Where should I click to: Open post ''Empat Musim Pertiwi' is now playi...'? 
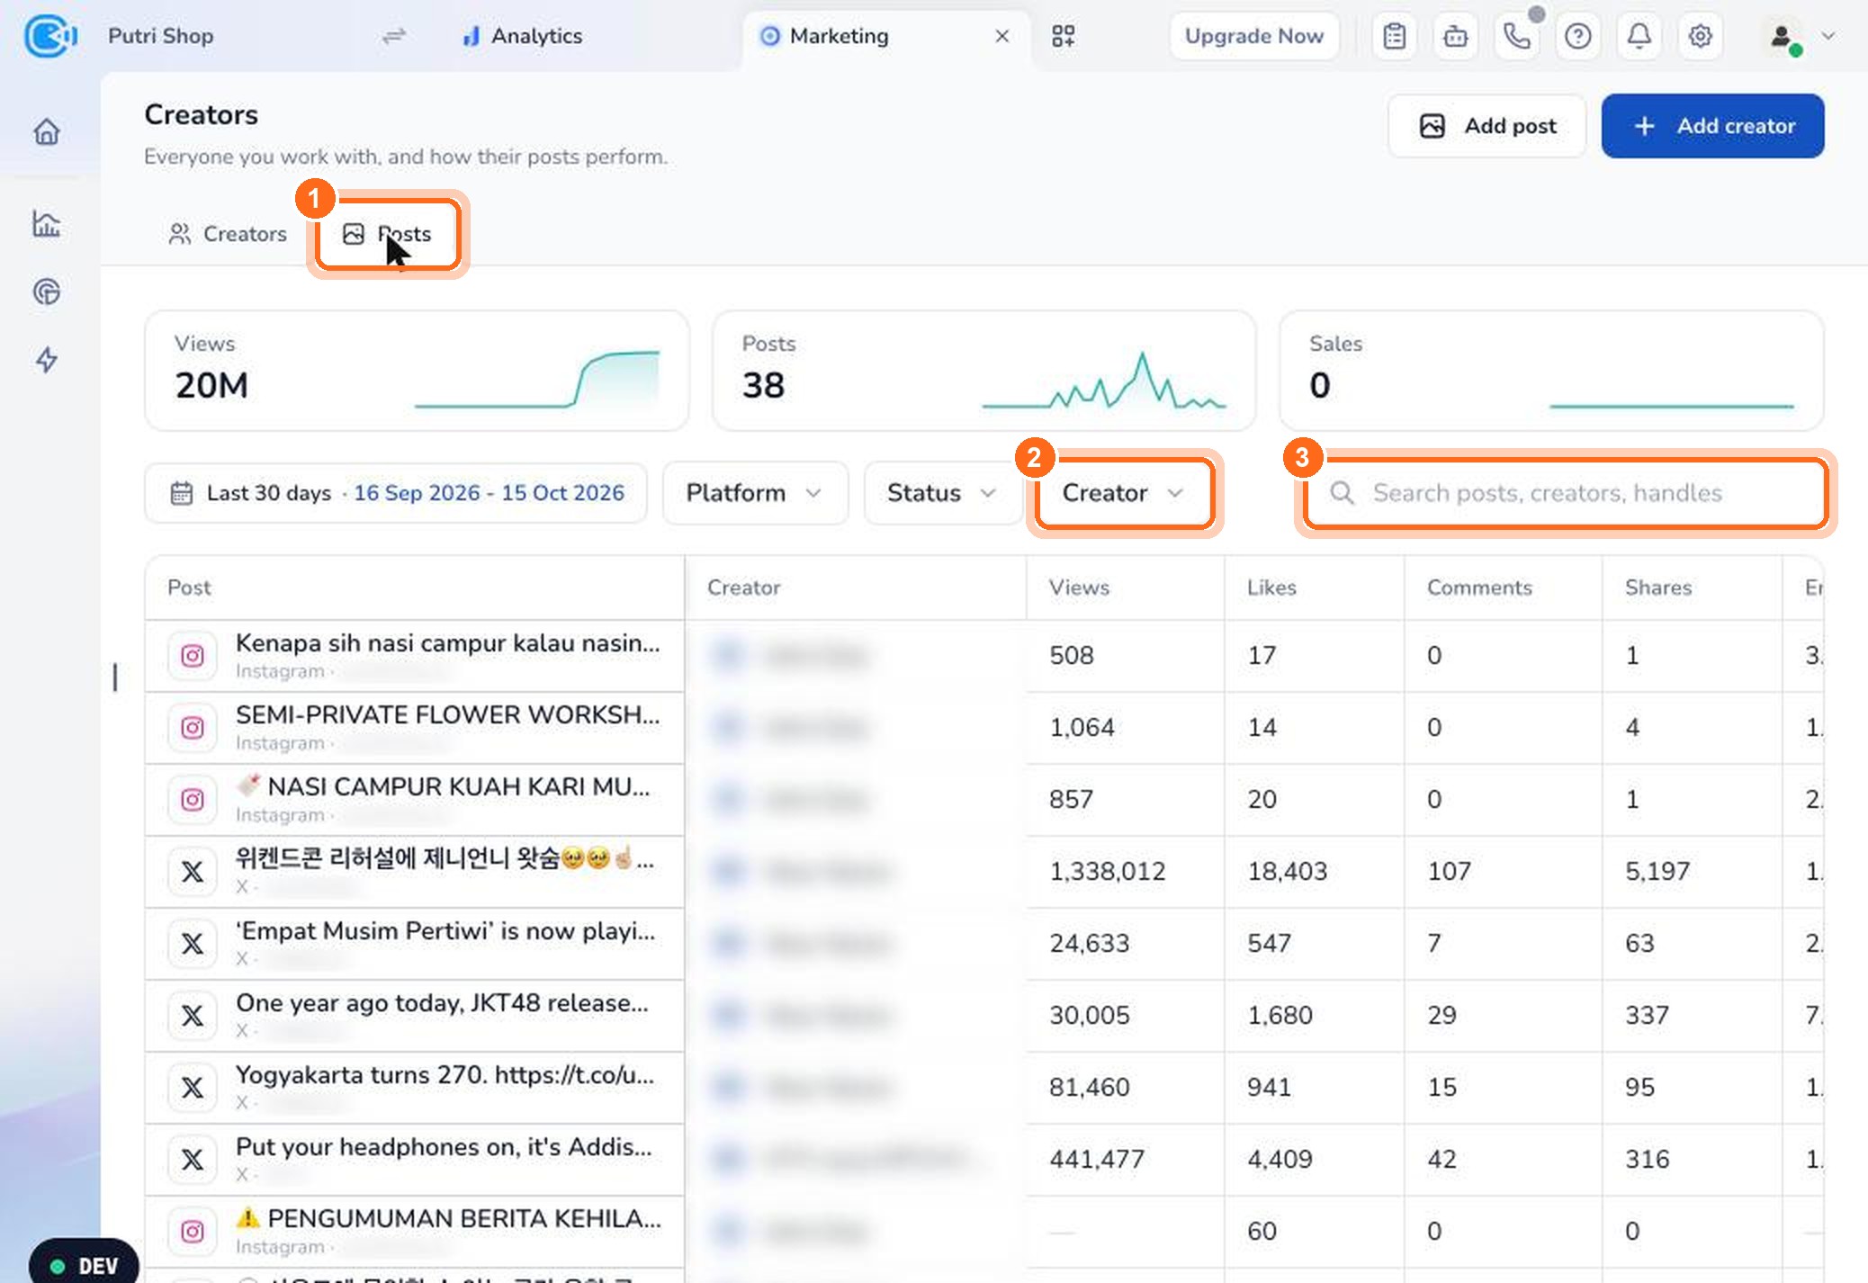pos(445,931)
